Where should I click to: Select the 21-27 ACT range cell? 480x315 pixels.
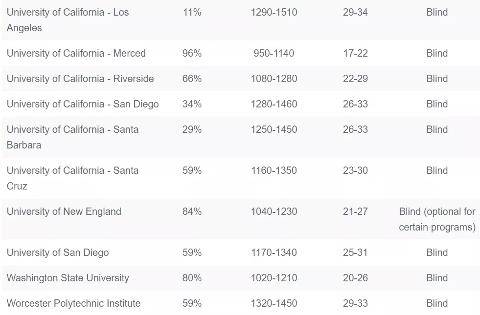click(x=355, y=211)
